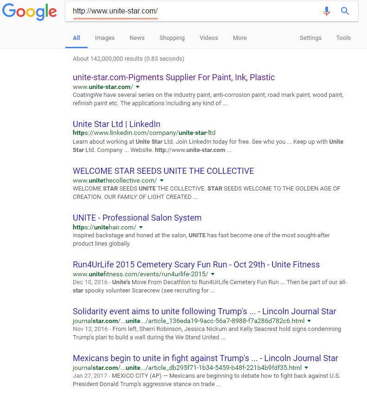Open UNITE - Professional Salon System result

[137, 217]
